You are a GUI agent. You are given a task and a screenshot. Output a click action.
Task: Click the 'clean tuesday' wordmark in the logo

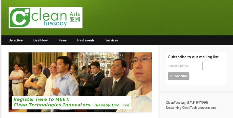pos(49,17)
